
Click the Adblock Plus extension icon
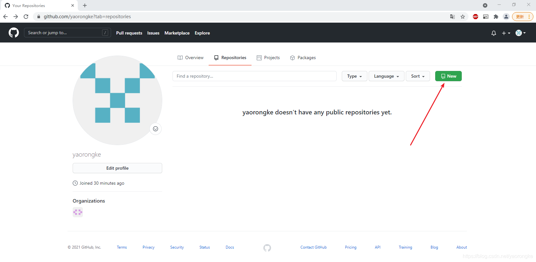tap(476, 17)
